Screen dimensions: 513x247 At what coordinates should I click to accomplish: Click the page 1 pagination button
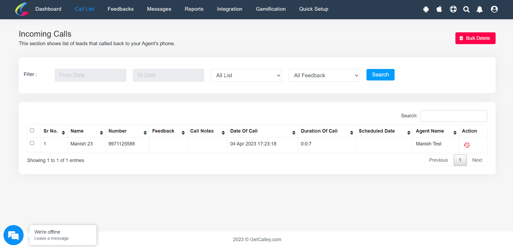[x=460, y=160]
